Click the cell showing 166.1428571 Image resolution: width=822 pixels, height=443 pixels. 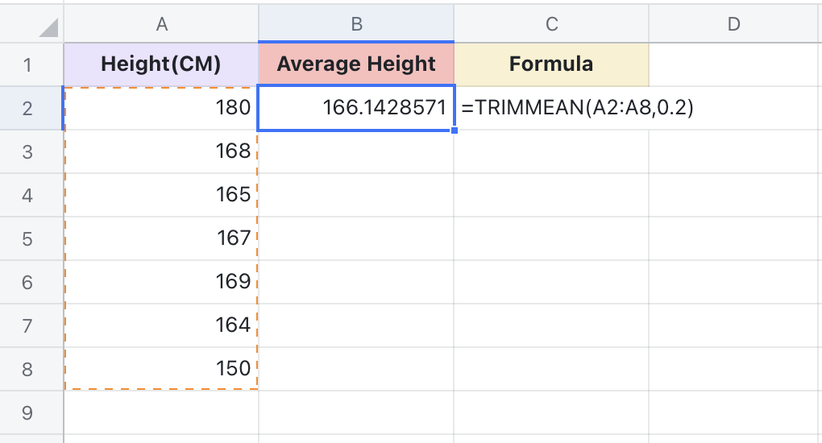[x=356, y=108]
